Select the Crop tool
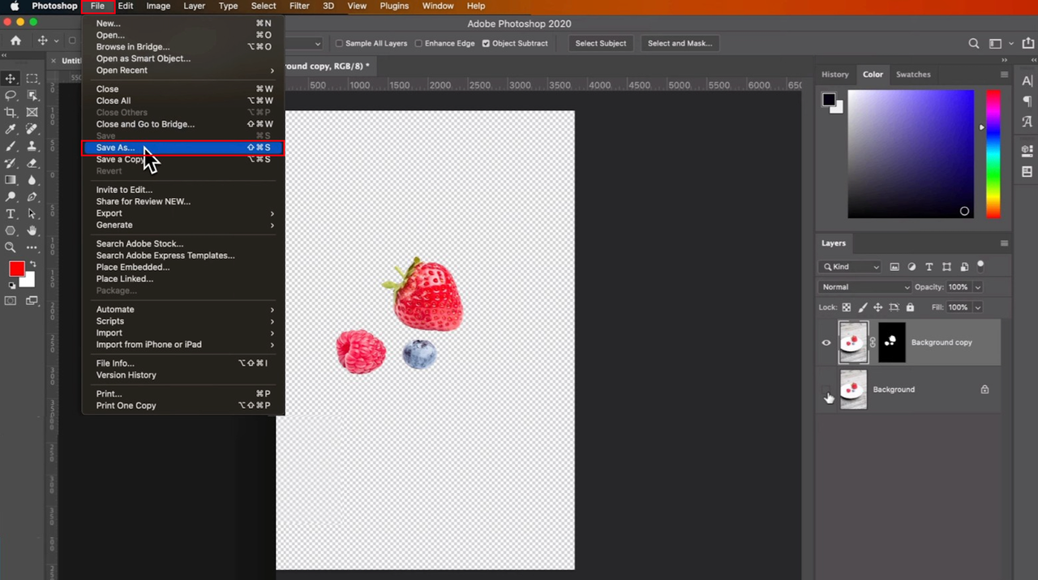Screen dimensions: 1038x580 tap(11, 113)
